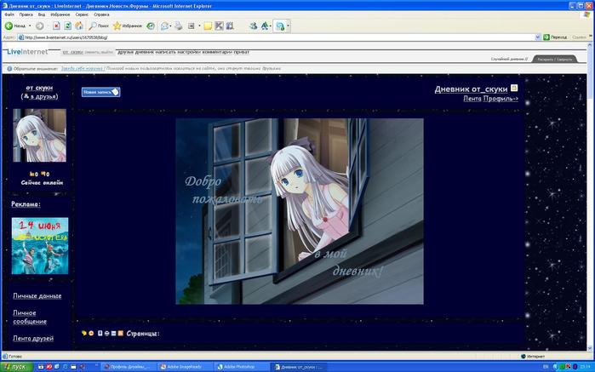Image resolution: width=595 pixels, height=372 pixels.
Task: Click the IE Back (Назад) button
Action: [x=14, y=26]
